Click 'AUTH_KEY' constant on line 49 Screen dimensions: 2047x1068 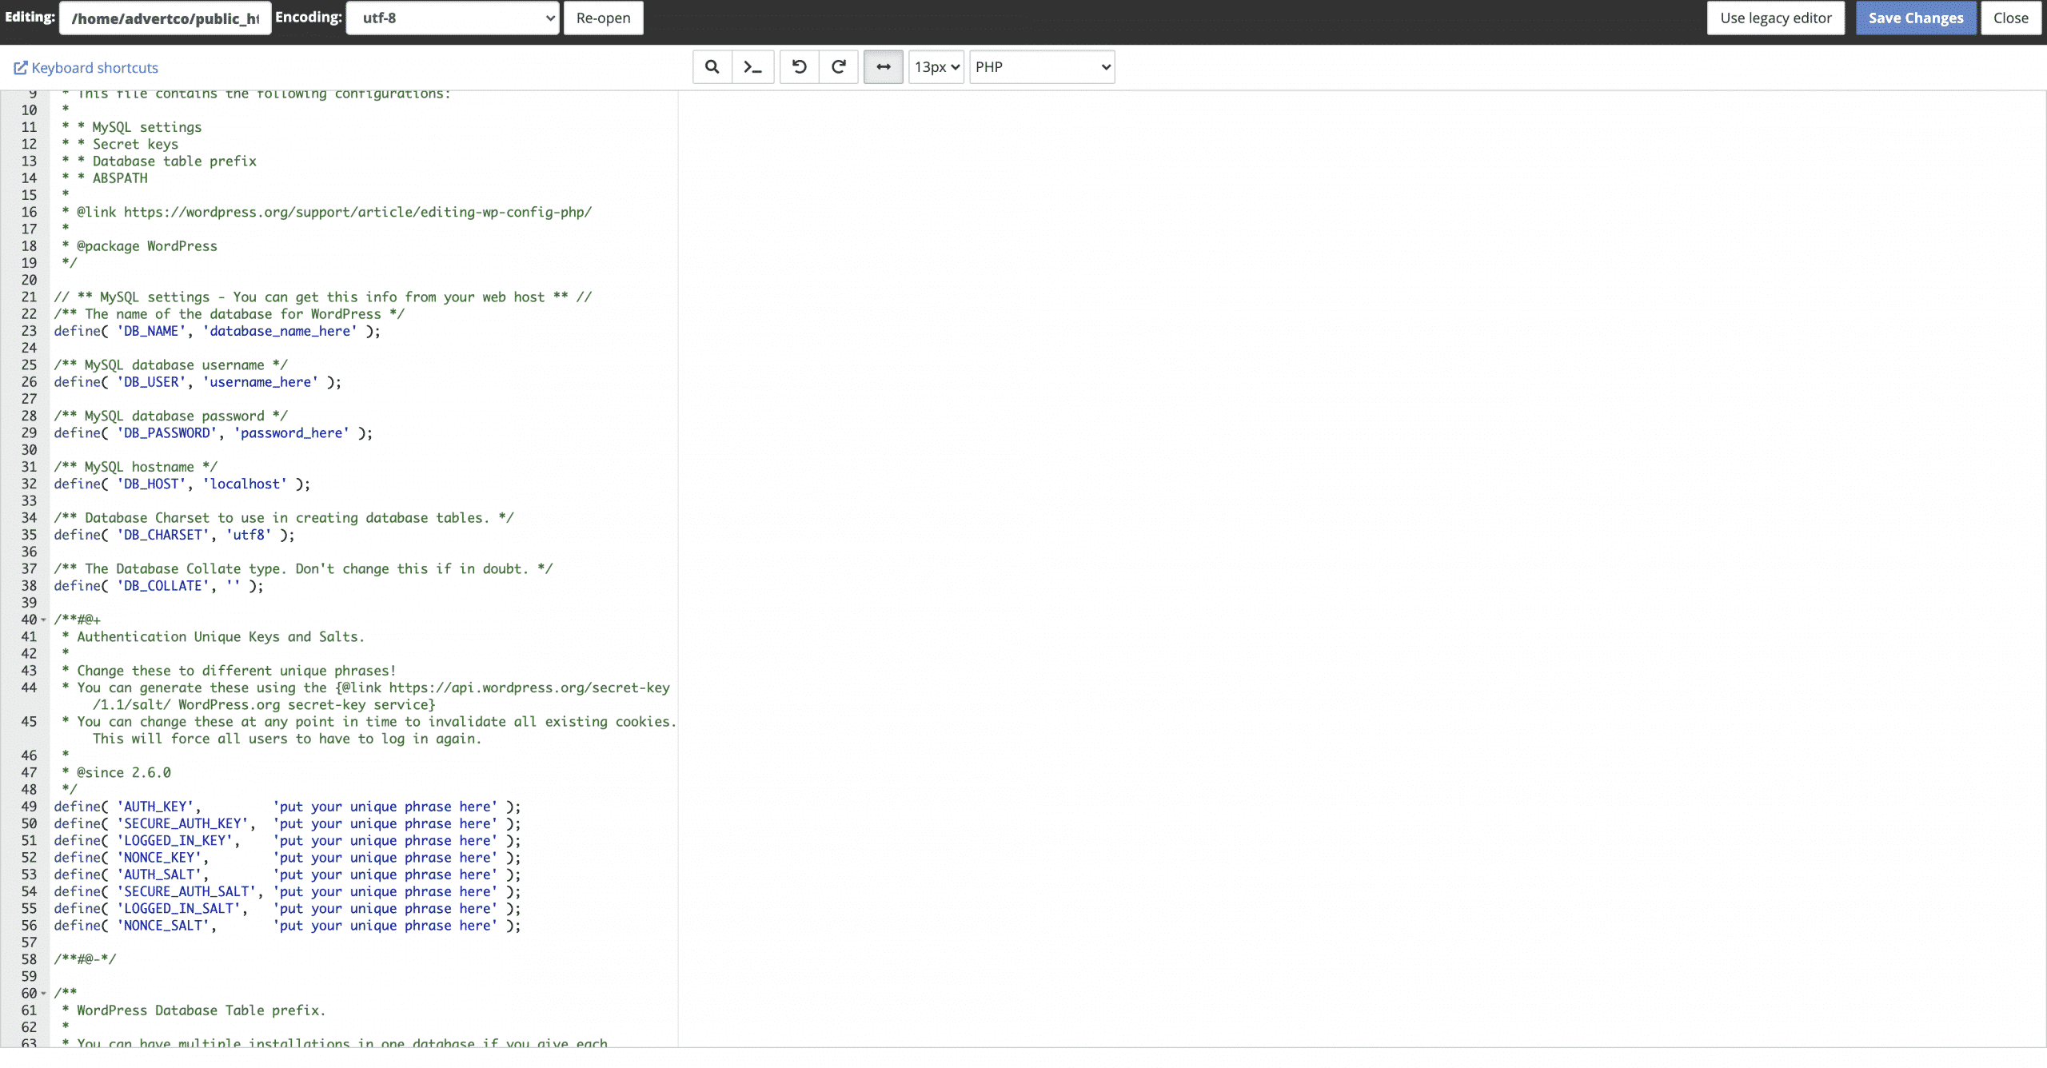155,807
